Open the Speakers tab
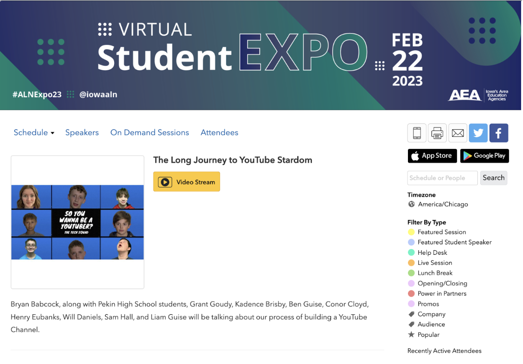 tap(82, 133)
